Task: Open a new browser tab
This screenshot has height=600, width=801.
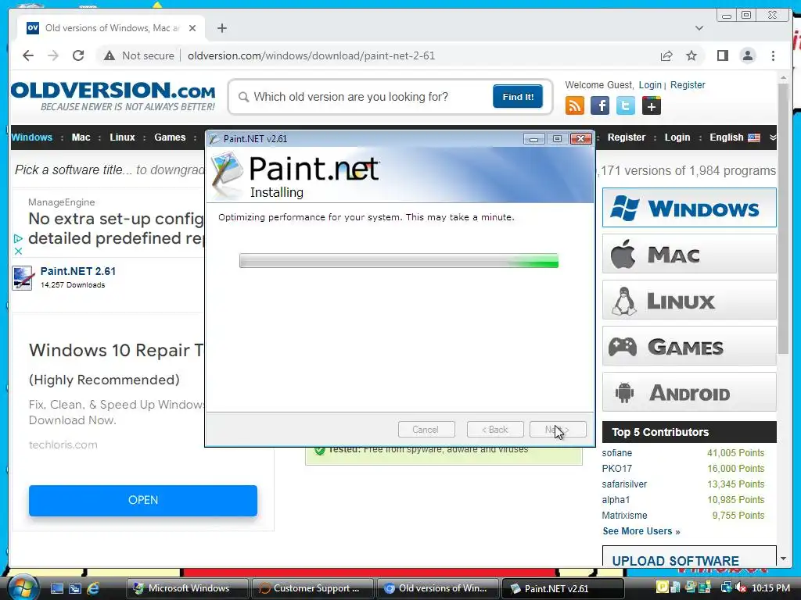Action: [221, 28]
